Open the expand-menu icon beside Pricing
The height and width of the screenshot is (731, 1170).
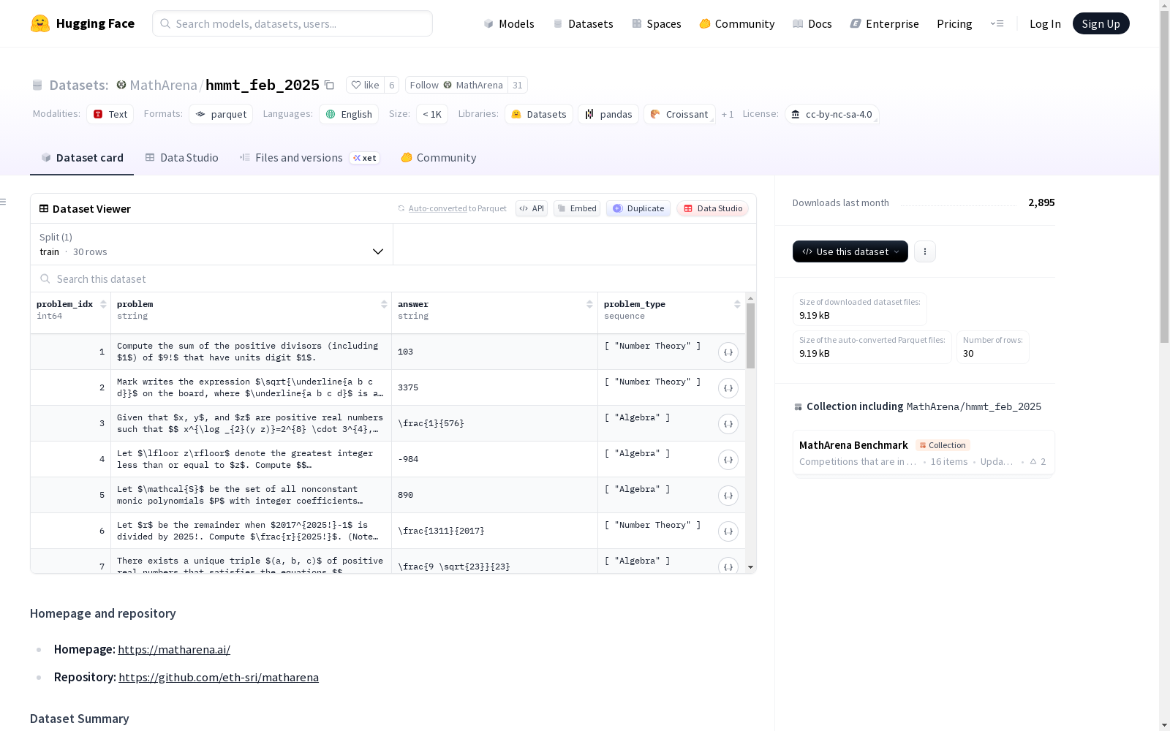997,23
